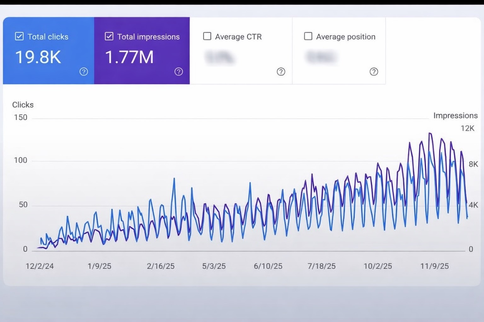Screen dimensions: 484x322
Task: Click the Clicks axis label
Action: (x=22, y=105)
